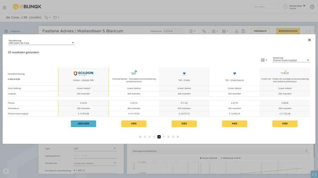Viewport: 318px width, 178px height.
Task: Collapse the sidebar with left arrow button
Action: [6, 171]
